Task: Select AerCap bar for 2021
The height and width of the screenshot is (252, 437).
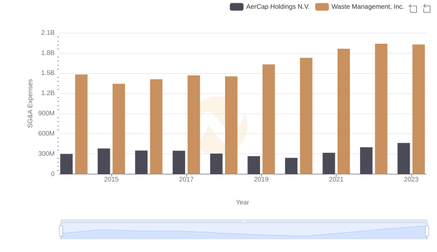Action: 329,163
